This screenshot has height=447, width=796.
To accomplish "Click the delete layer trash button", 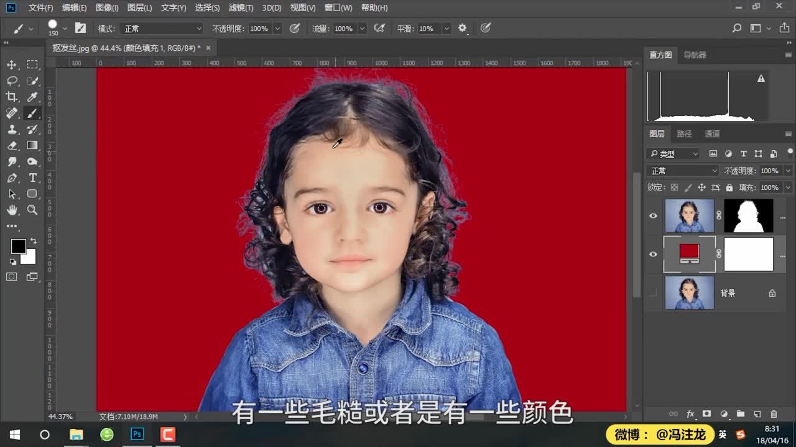I will pos(774,413).
